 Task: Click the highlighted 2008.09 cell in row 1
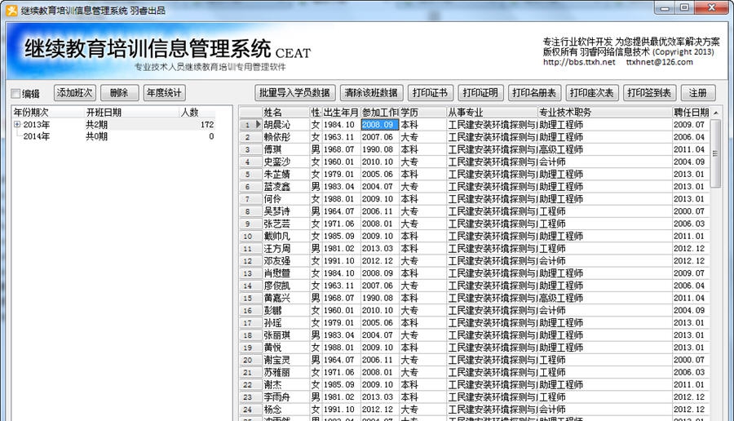tap(378, 125)
